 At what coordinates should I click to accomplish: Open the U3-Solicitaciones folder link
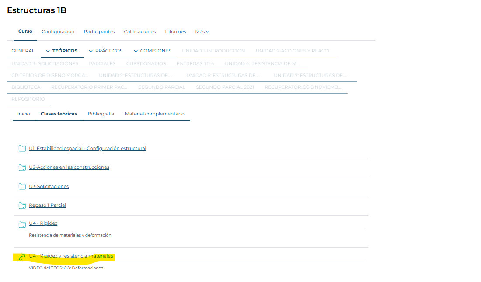tap(49, 186)
